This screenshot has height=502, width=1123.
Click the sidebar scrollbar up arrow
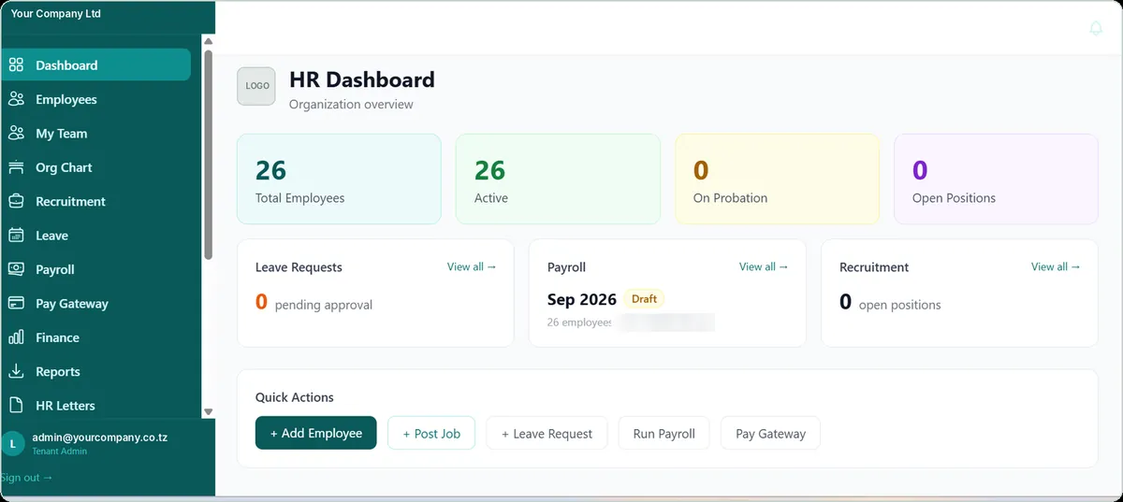point(209,41)
